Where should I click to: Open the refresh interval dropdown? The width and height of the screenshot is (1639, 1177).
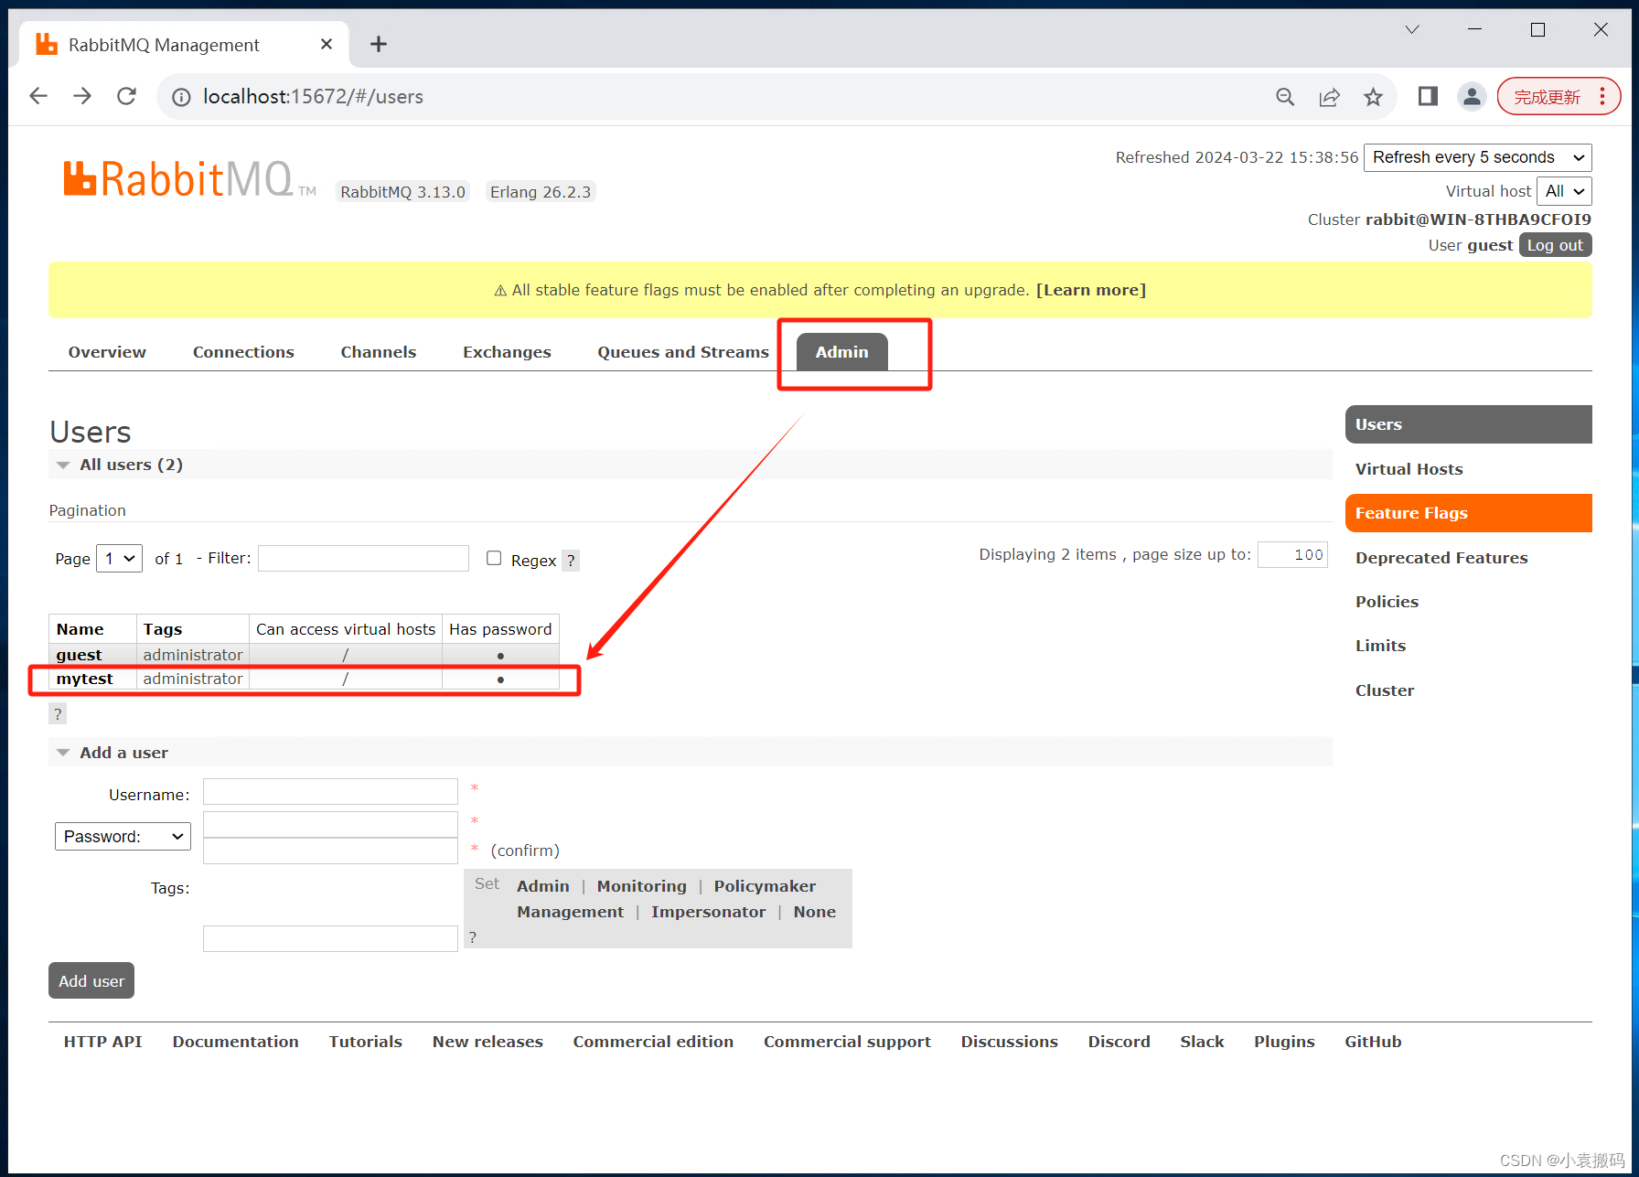click(x=1477, y=157)
